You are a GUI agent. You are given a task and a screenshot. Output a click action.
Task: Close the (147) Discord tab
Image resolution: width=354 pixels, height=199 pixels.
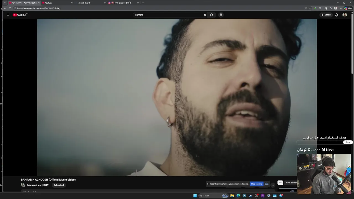138,3
